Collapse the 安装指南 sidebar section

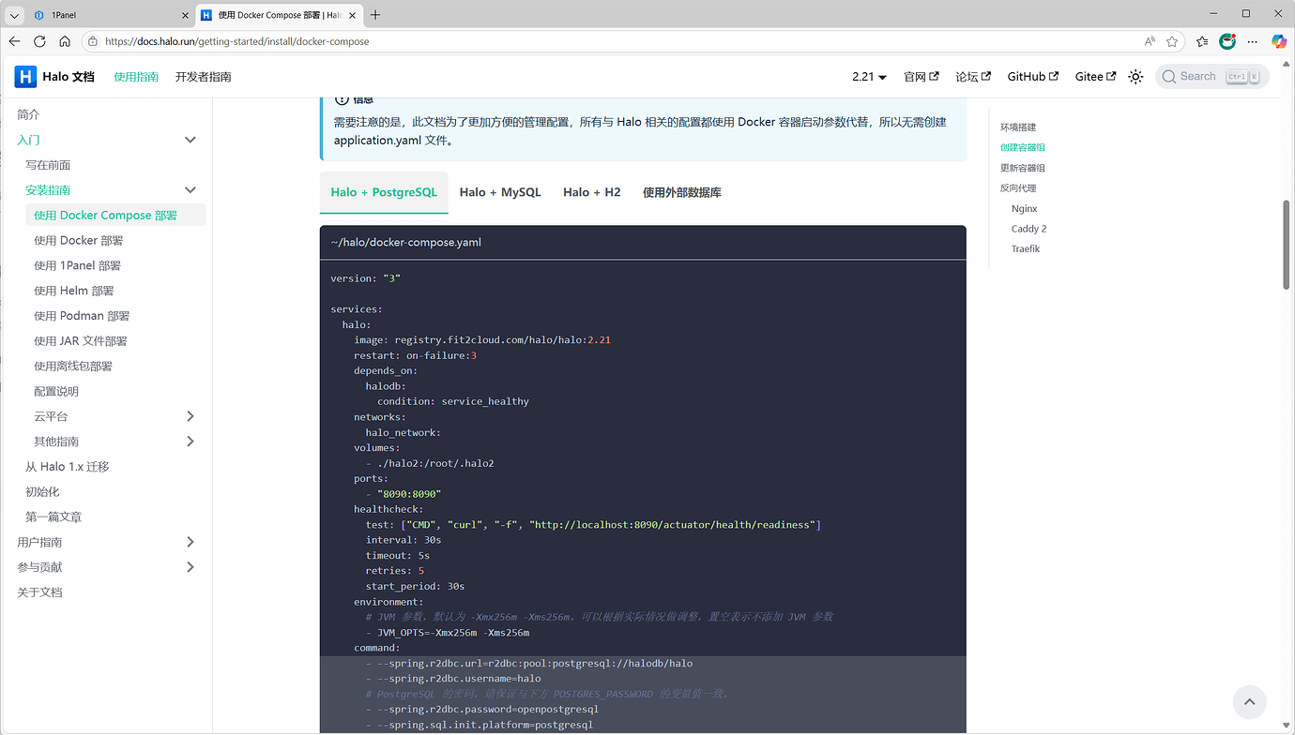tap(190, 189)
